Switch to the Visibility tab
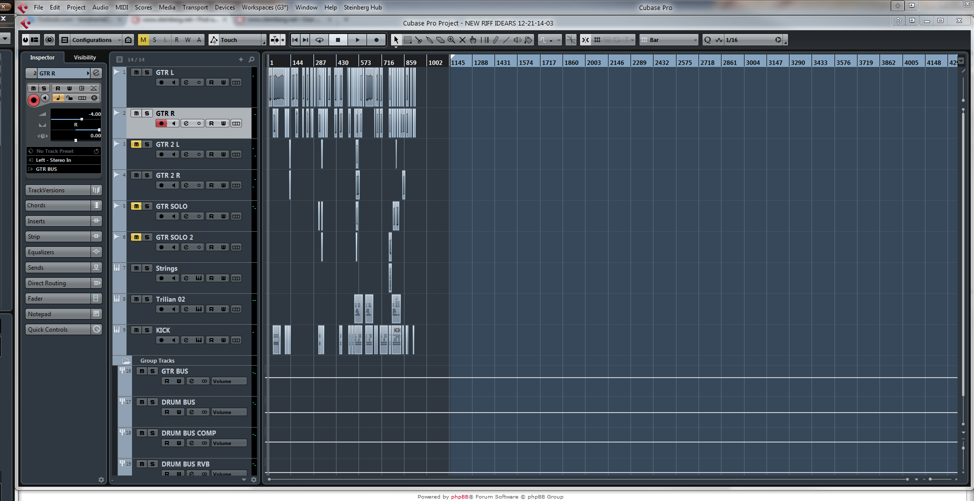Viewport: 974px width, 501px height. [85, 57]
